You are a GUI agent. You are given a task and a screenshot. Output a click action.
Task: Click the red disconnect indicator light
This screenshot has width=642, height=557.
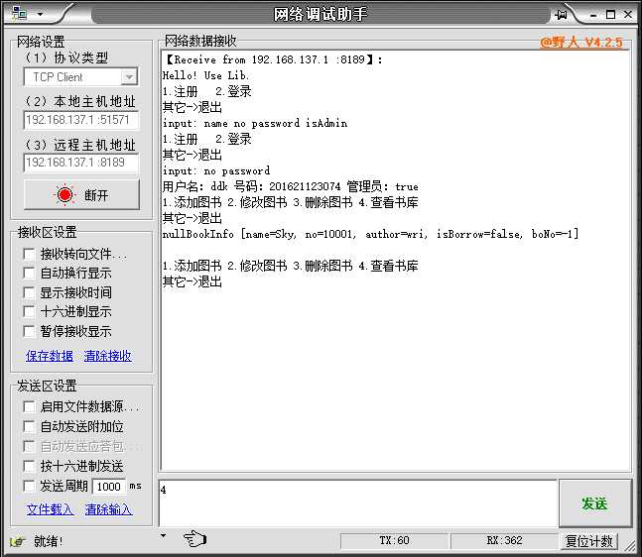tap(64, 195)
